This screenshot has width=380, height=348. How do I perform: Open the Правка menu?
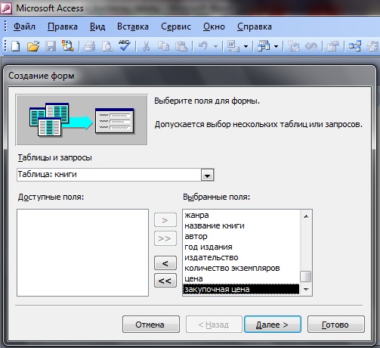click(x=63, y=26)
